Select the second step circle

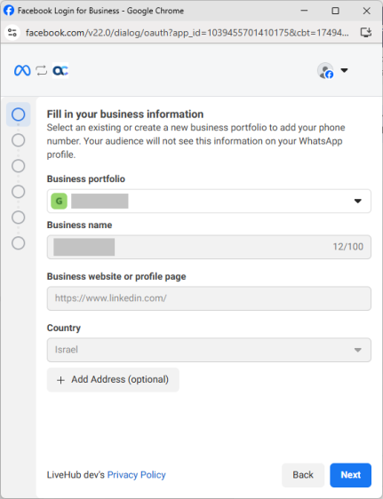coord(18,140)
